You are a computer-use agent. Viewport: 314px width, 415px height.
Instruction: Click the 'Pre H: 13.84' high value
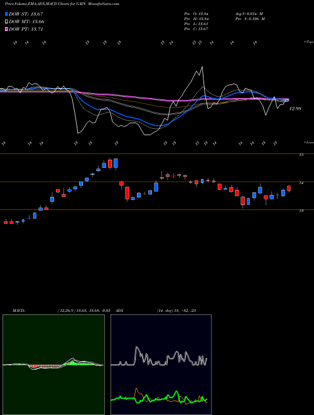(197, 19)
